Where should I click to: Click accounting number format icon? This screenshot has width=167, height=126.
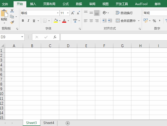pyautogui.click(x=146, y=21)
